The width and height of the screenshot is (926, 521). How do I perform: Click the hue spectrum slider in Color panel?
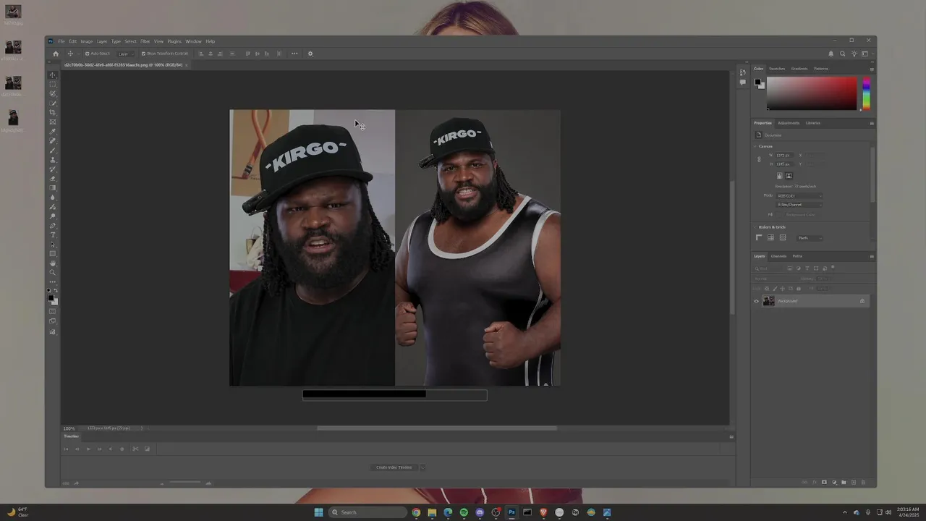(x=866, y=93)
